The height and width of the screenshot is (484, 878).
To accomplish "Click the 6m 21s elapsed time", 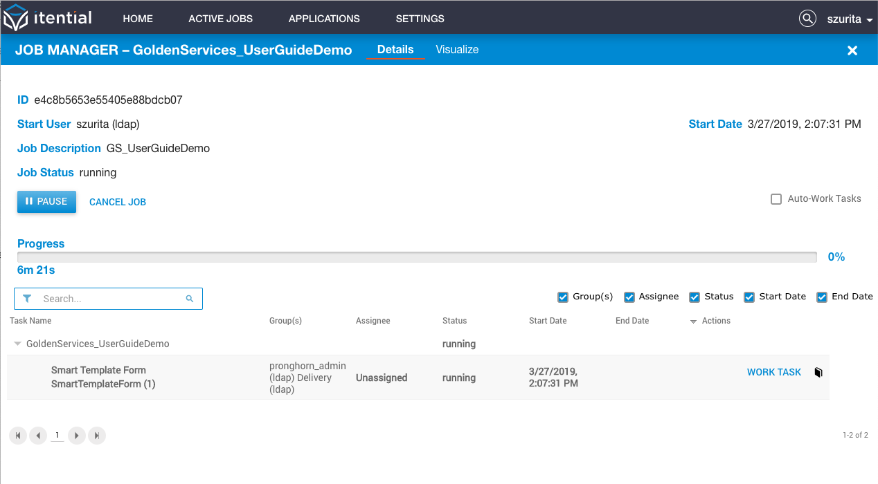I will click(36, 270).
